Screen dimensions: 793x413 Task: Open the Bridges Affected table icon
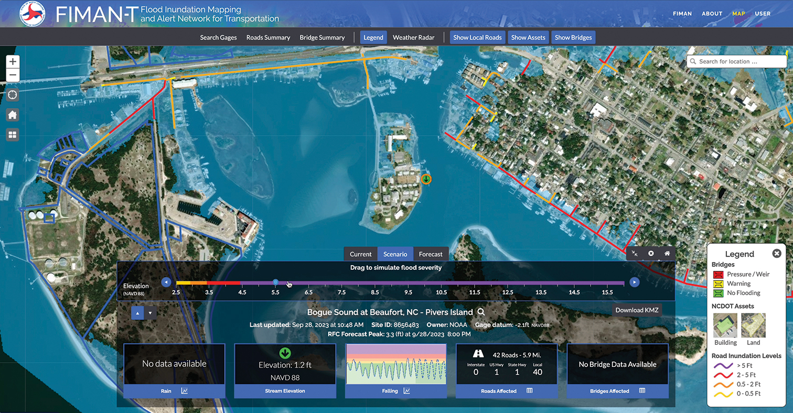(642, 390)
